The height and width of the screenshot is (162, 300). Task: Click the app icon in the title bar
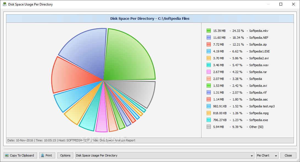pos(5,4)
